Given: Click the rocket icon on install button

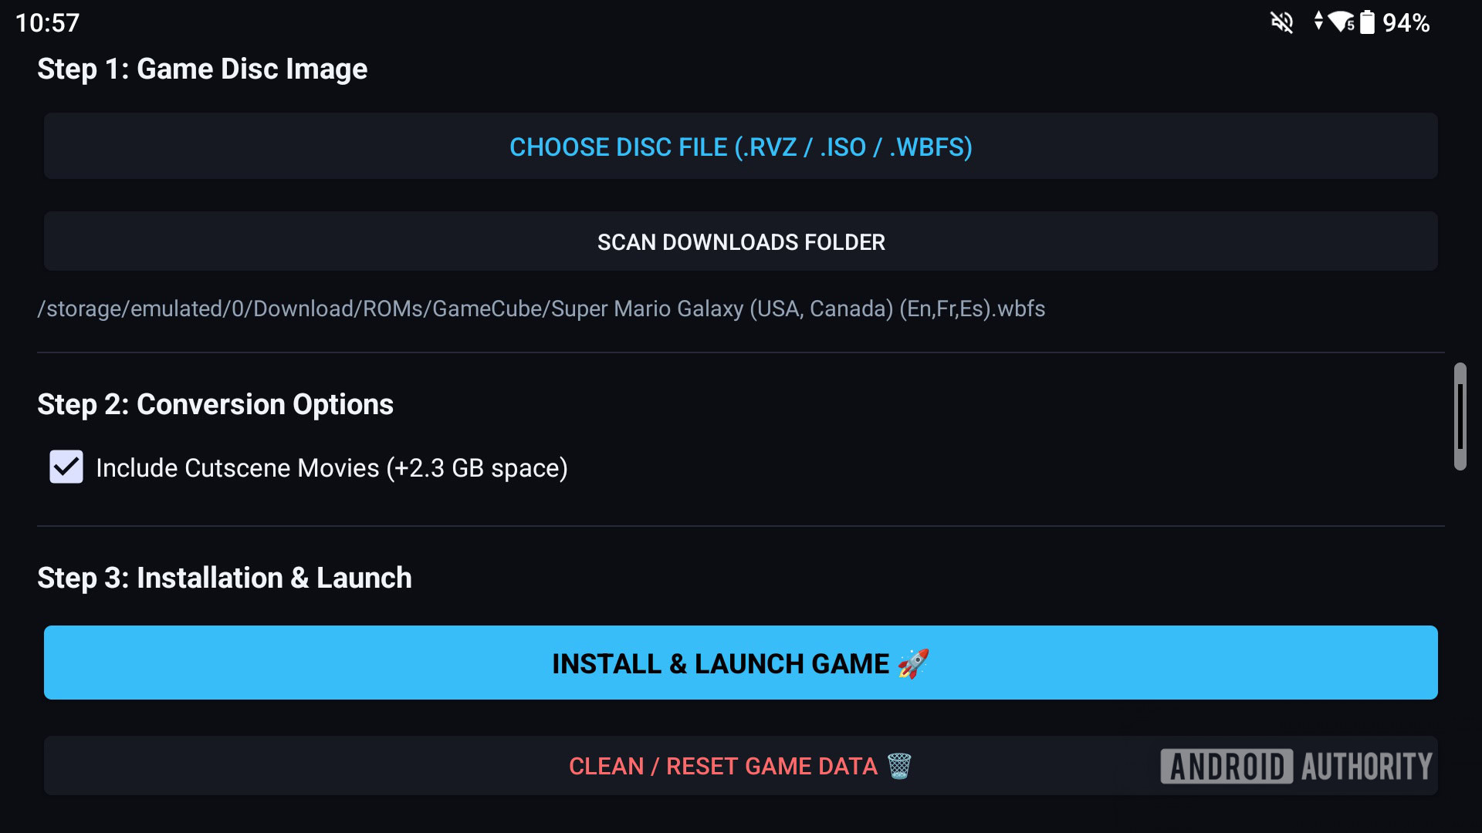Looking at the screenshot, I should [913, 663].
